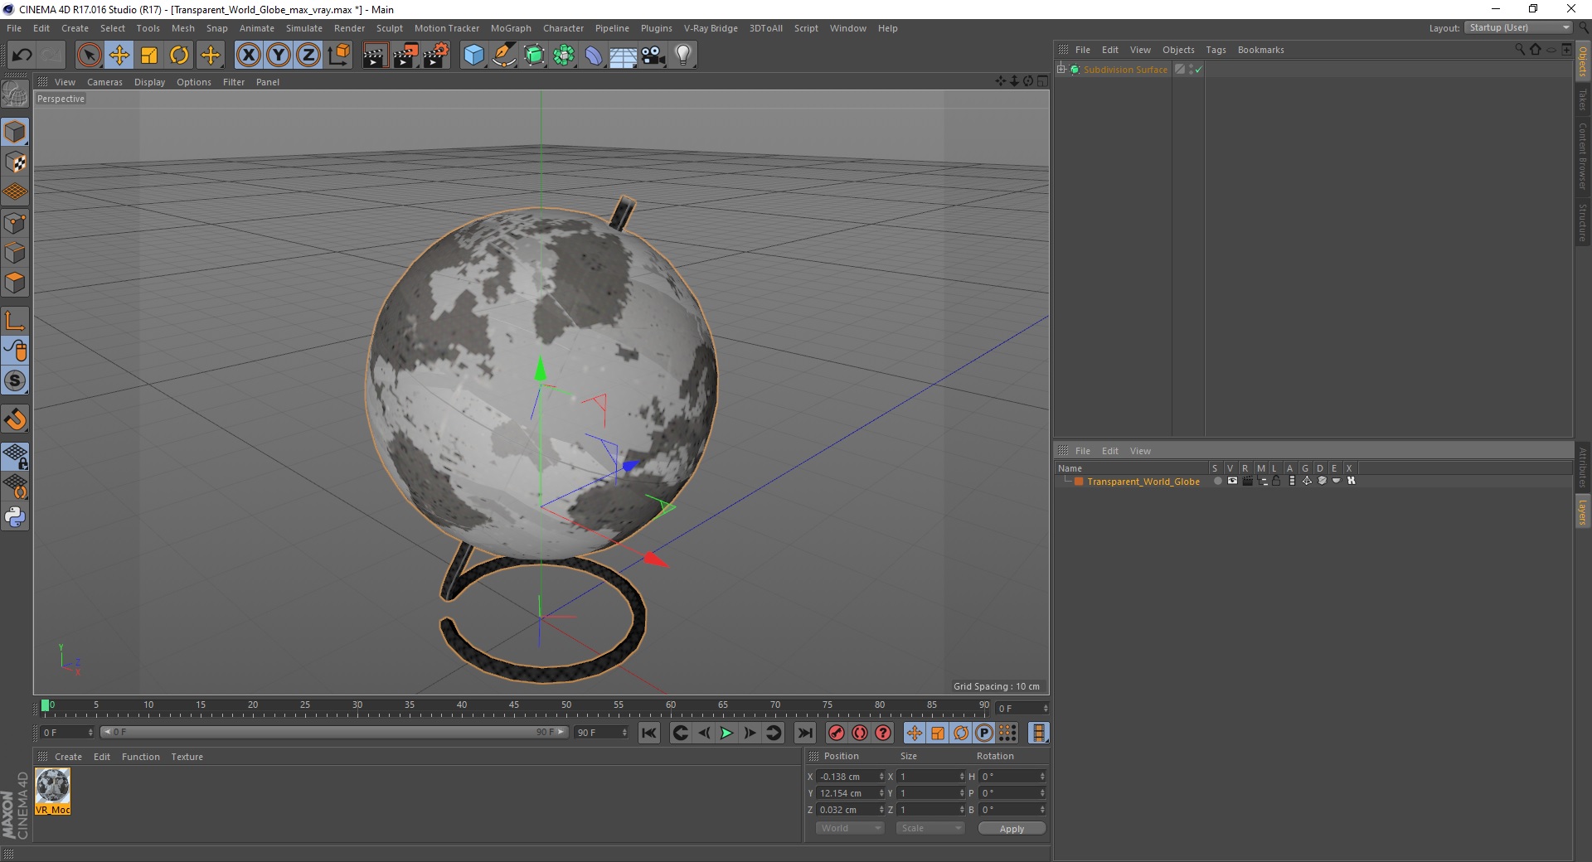Open the Takes side tab
This screenshot has height=862, width=1592.
pos(1582,99)
